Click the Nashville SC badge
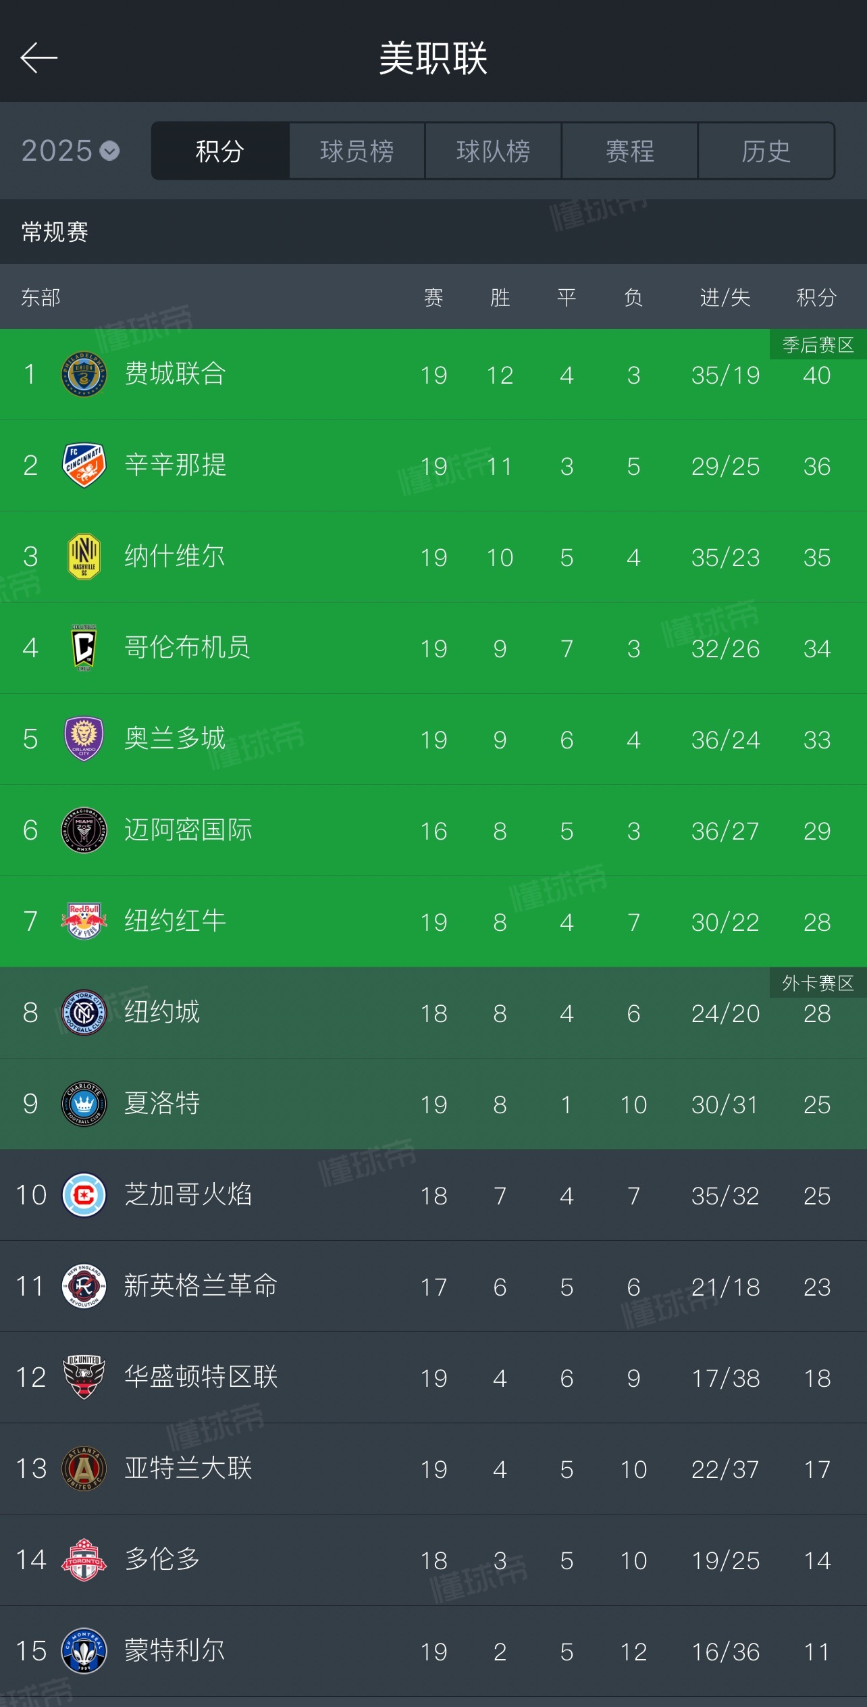 (x=84, y=557)
